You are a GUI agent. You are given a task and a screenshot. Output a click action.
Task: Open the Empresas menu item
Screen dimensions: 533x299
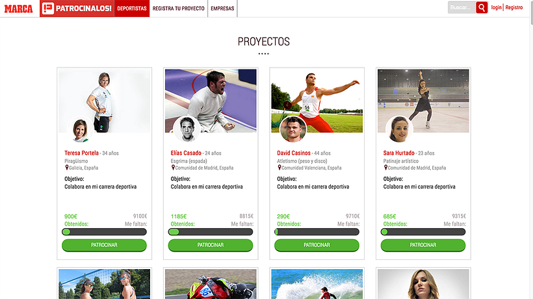click(x=222, y=8)
